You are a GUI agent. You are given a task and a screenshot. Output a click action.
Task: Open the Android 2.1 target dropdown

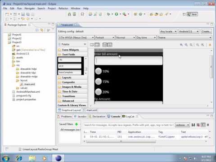189,31
